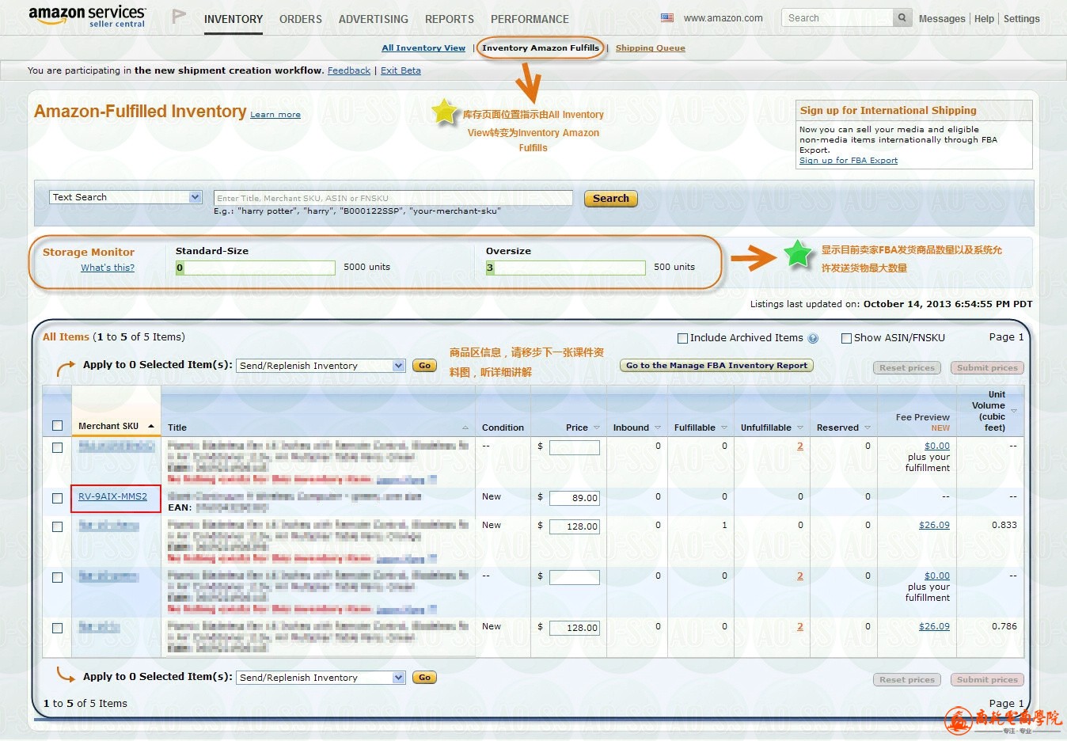The height and width of the screenshot is (741, 1067).
Task: Open Inbound column filter arrow
Action: (658, 427)
